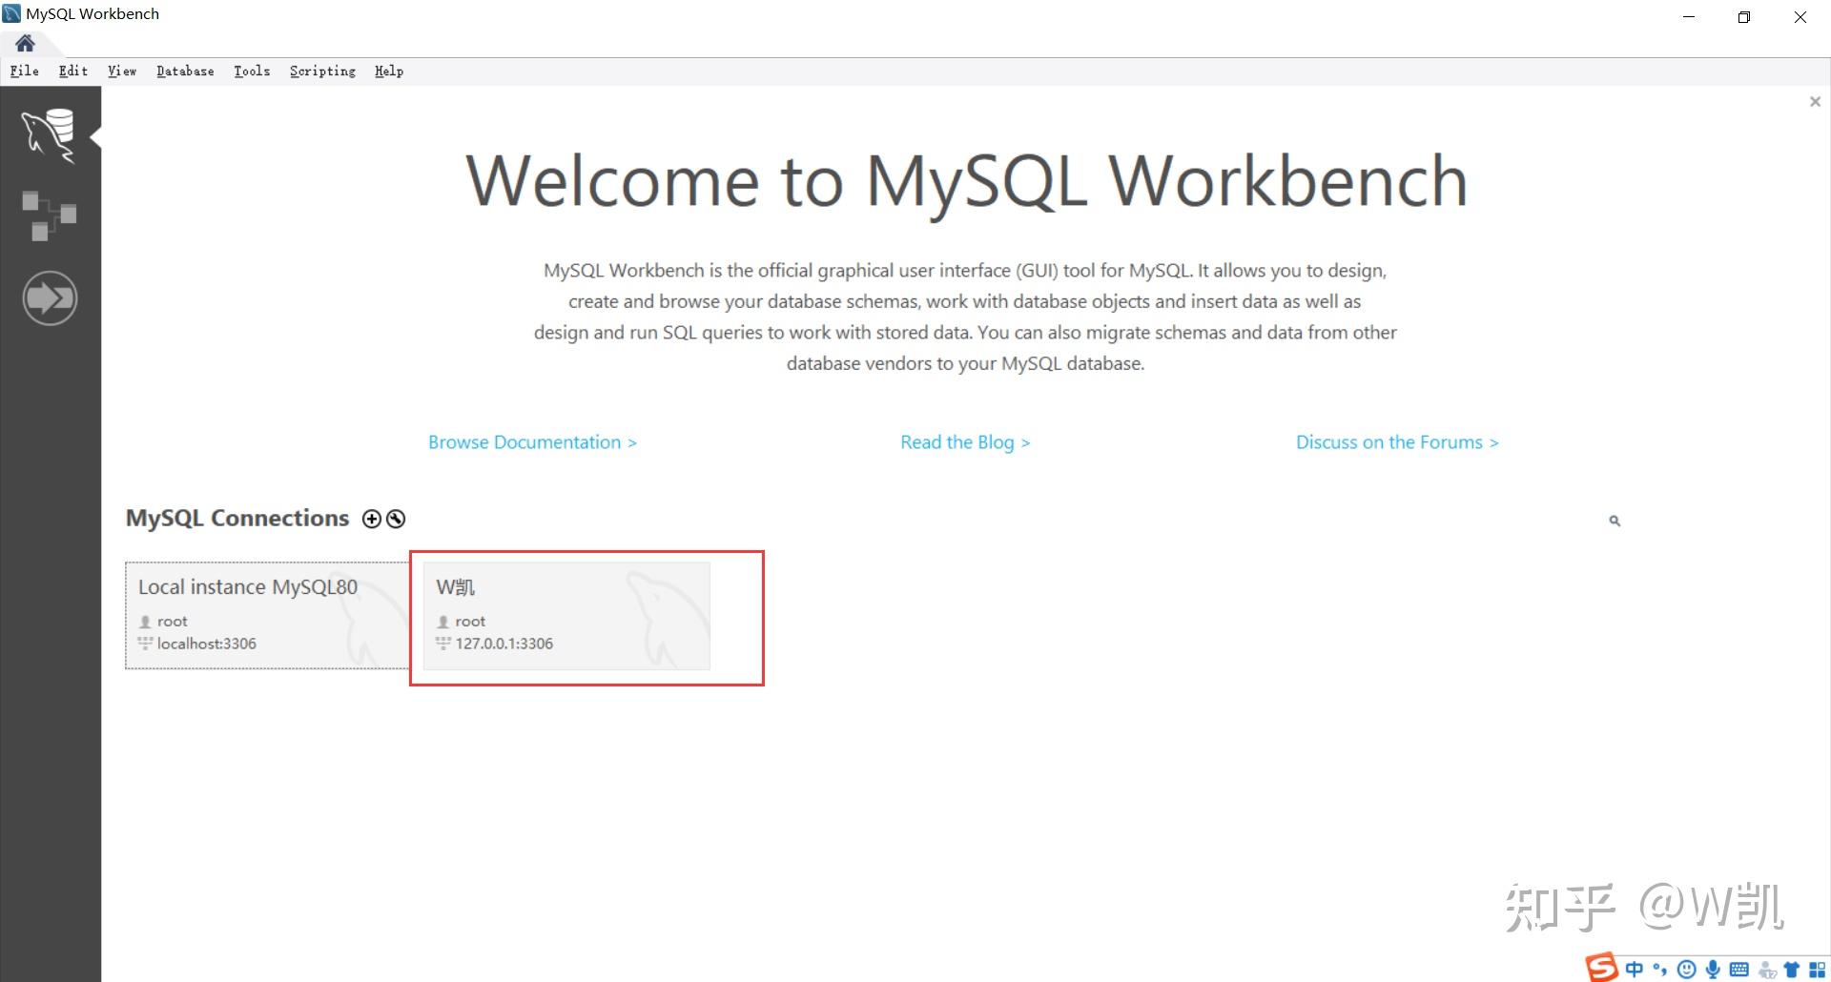The width and height of the screenshot is (1831, 982).
Task: Click the Sogou input method logo
Action: [x=1601, y=968]
